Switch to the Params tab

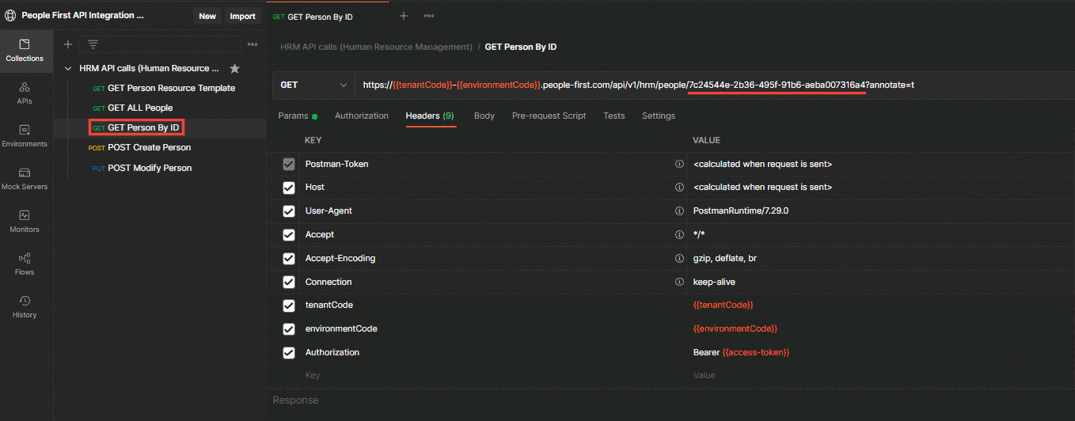click(297, 116)
